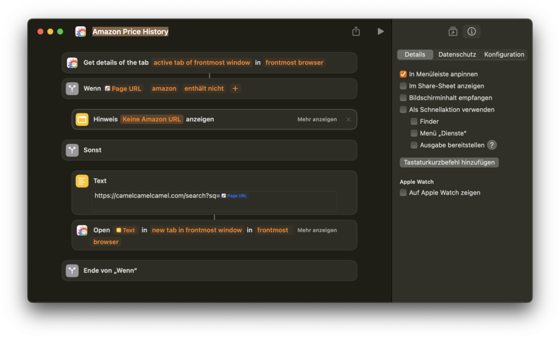Edit the 'amazon' condition value
This screenshot has width=560, height=339.
click(x=164, y=89)
